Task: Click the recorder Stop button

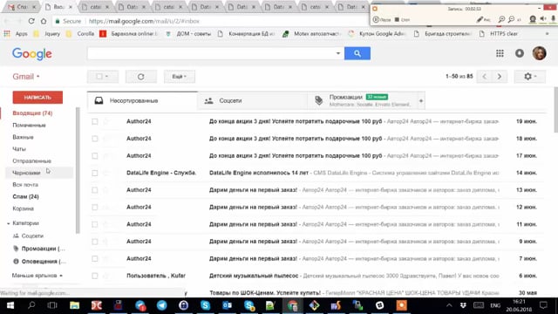Action: click(x=402, y=19)
